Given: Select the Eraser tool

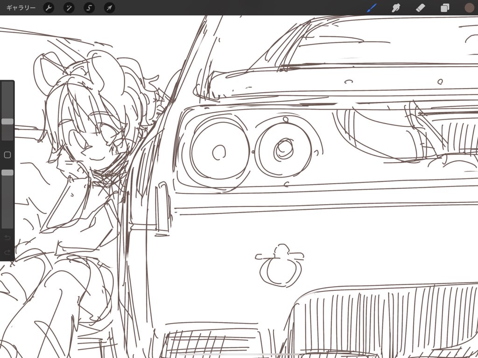Looking at the screenshot, I should pos(421,7).
